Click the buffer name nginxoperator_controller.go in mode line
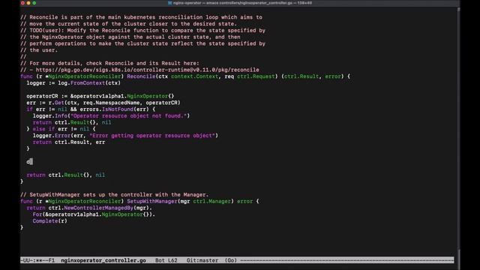 103,260
